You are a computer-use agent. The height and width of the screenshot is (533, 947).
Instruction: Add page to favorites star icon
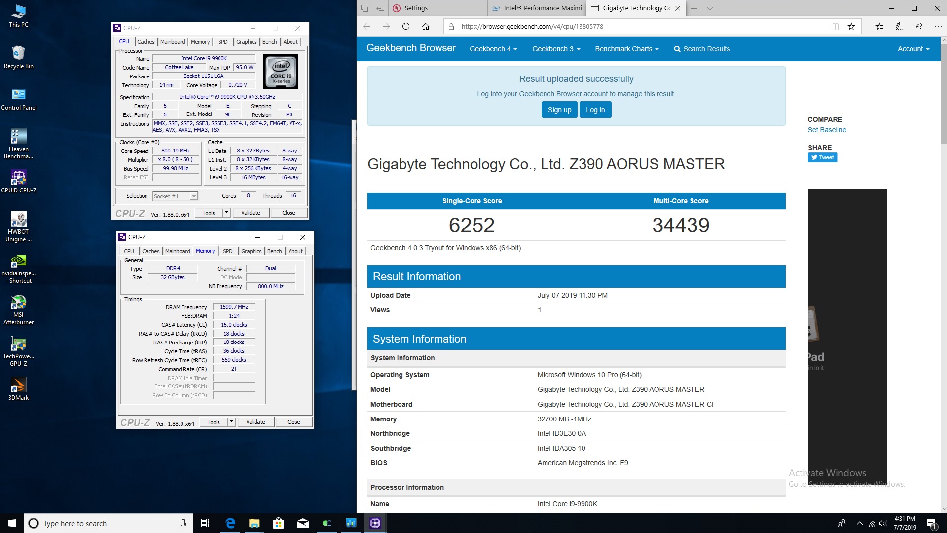[x=851, y=27]
